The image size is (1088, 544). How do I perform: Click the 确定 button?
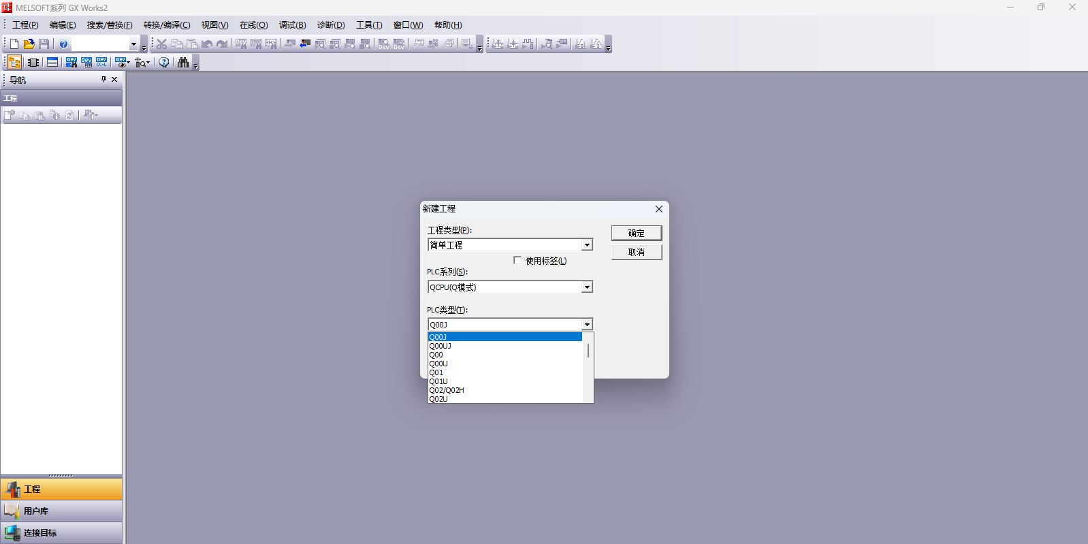[637, 233]
